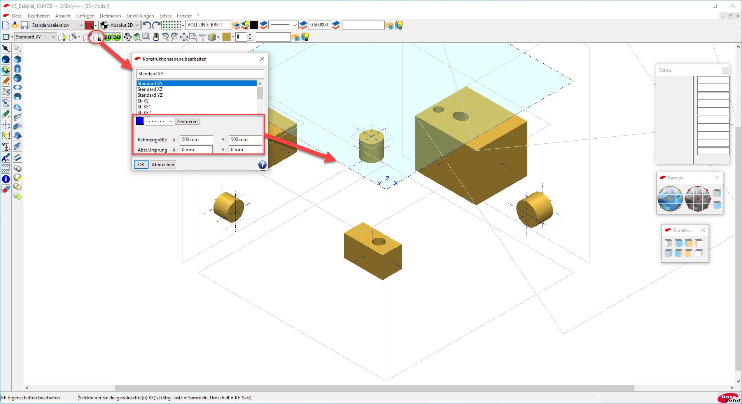Switch to 3D view with the green 3D icon

click(x=117, y=37)
